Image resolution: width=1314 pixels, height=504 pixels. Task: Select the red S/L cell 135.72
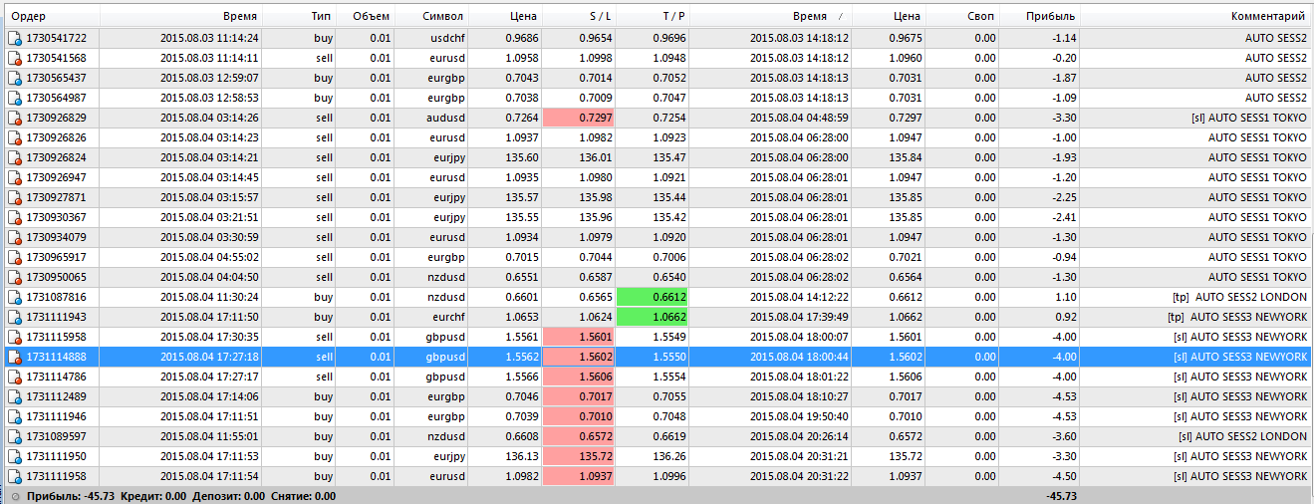tap(580, 456)
